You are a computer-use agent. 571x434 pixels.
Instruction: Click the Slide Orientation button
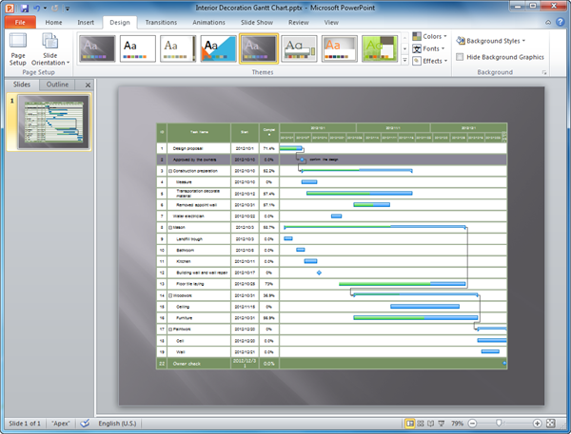tap(49, 51)
